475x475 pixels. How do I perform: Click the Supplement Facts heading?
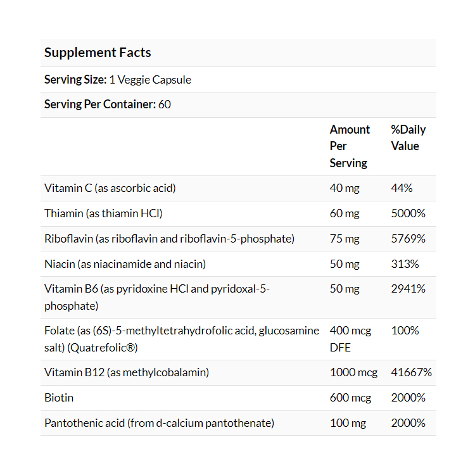[x=98, y=53]
